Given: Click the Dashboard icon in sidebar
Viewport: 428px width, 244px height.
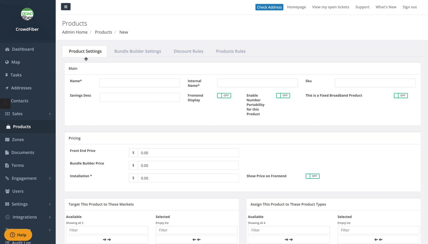Looking at the screenshot, I should click(x=7, y=49).
